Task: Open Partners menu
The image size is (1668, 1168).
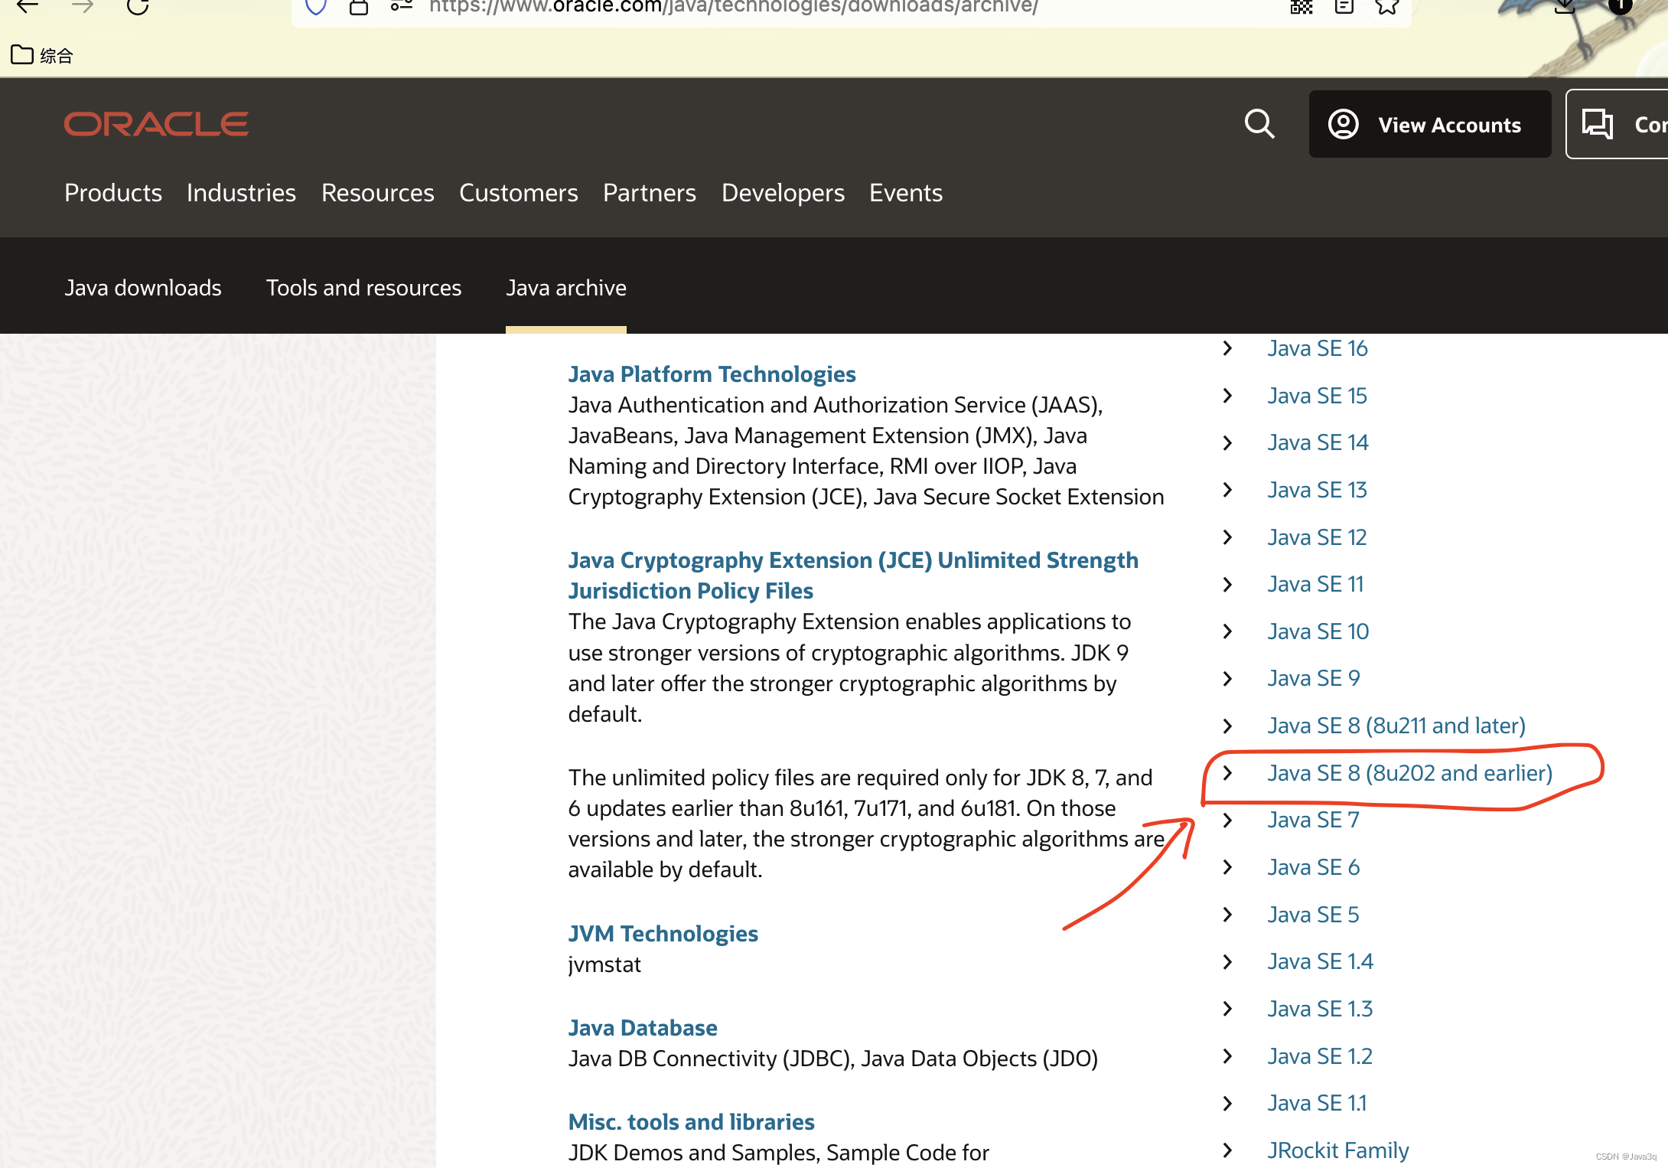Action: (650, 193)
